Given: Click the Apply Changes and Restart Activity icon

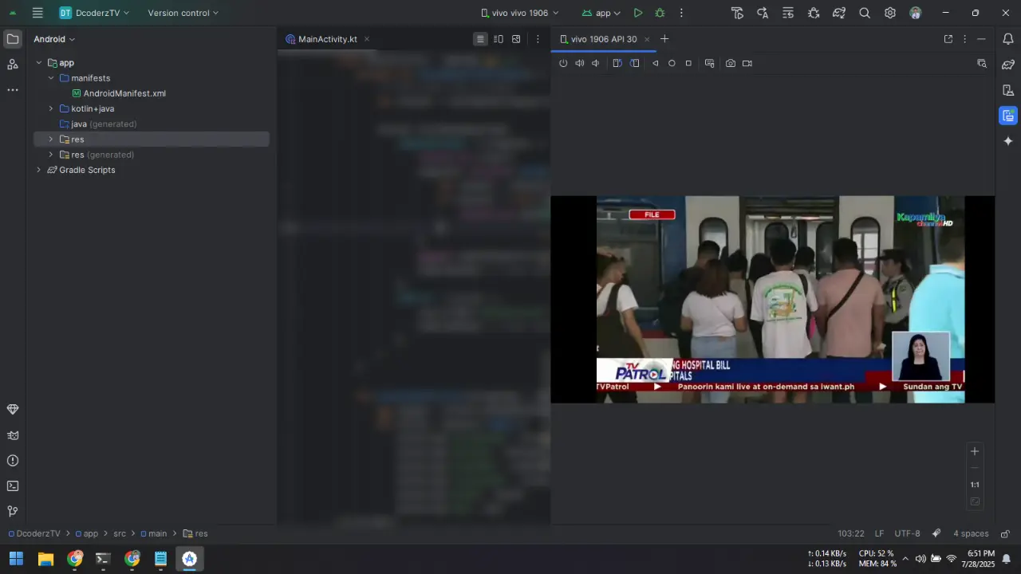Looking at the screenshot, I should [737, 13].
